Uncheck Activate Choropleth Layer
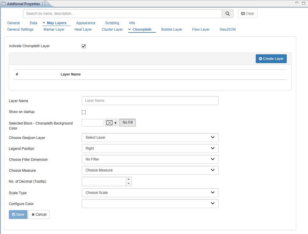This screenshot has width=308, height=234. click(x=84, y=46)
